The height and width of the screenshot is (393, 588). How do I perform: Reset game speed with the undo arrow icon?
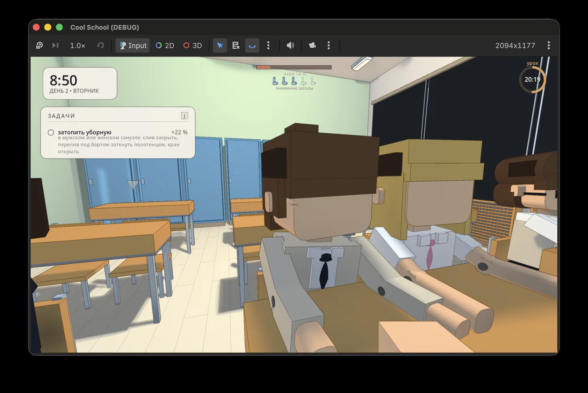point(100,46)
